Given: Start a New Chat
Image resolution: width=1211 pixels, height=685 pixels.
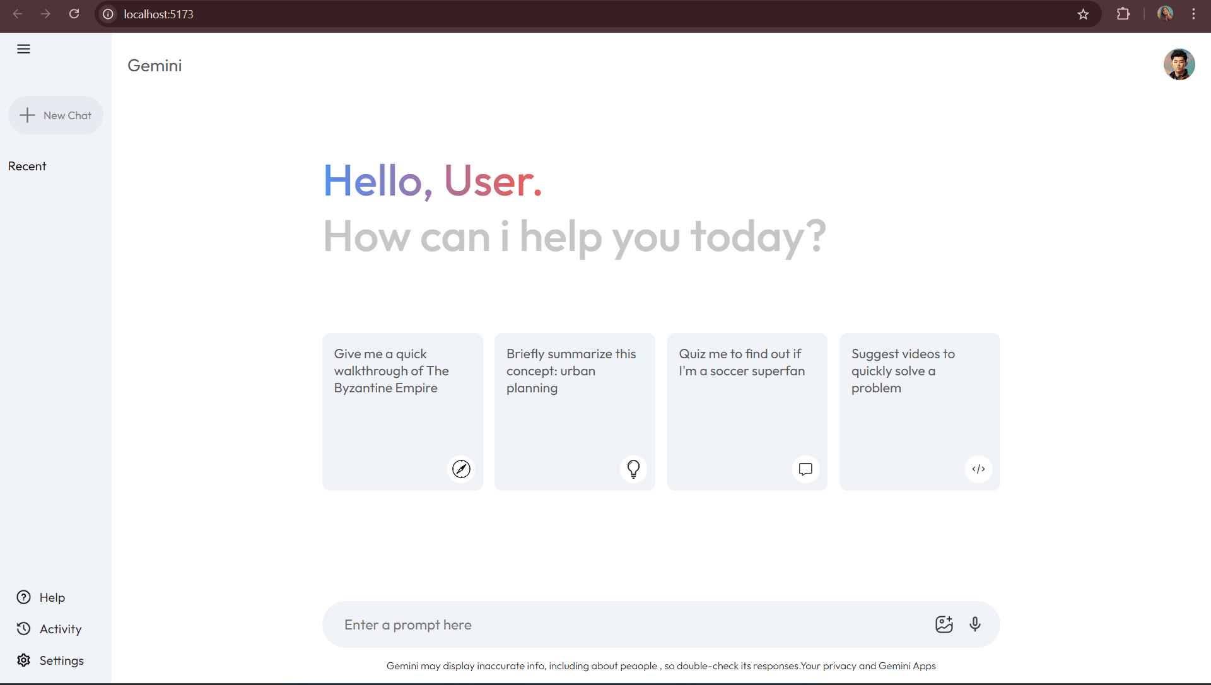Looking at the screenshot, I should click(x=56, y=115).
